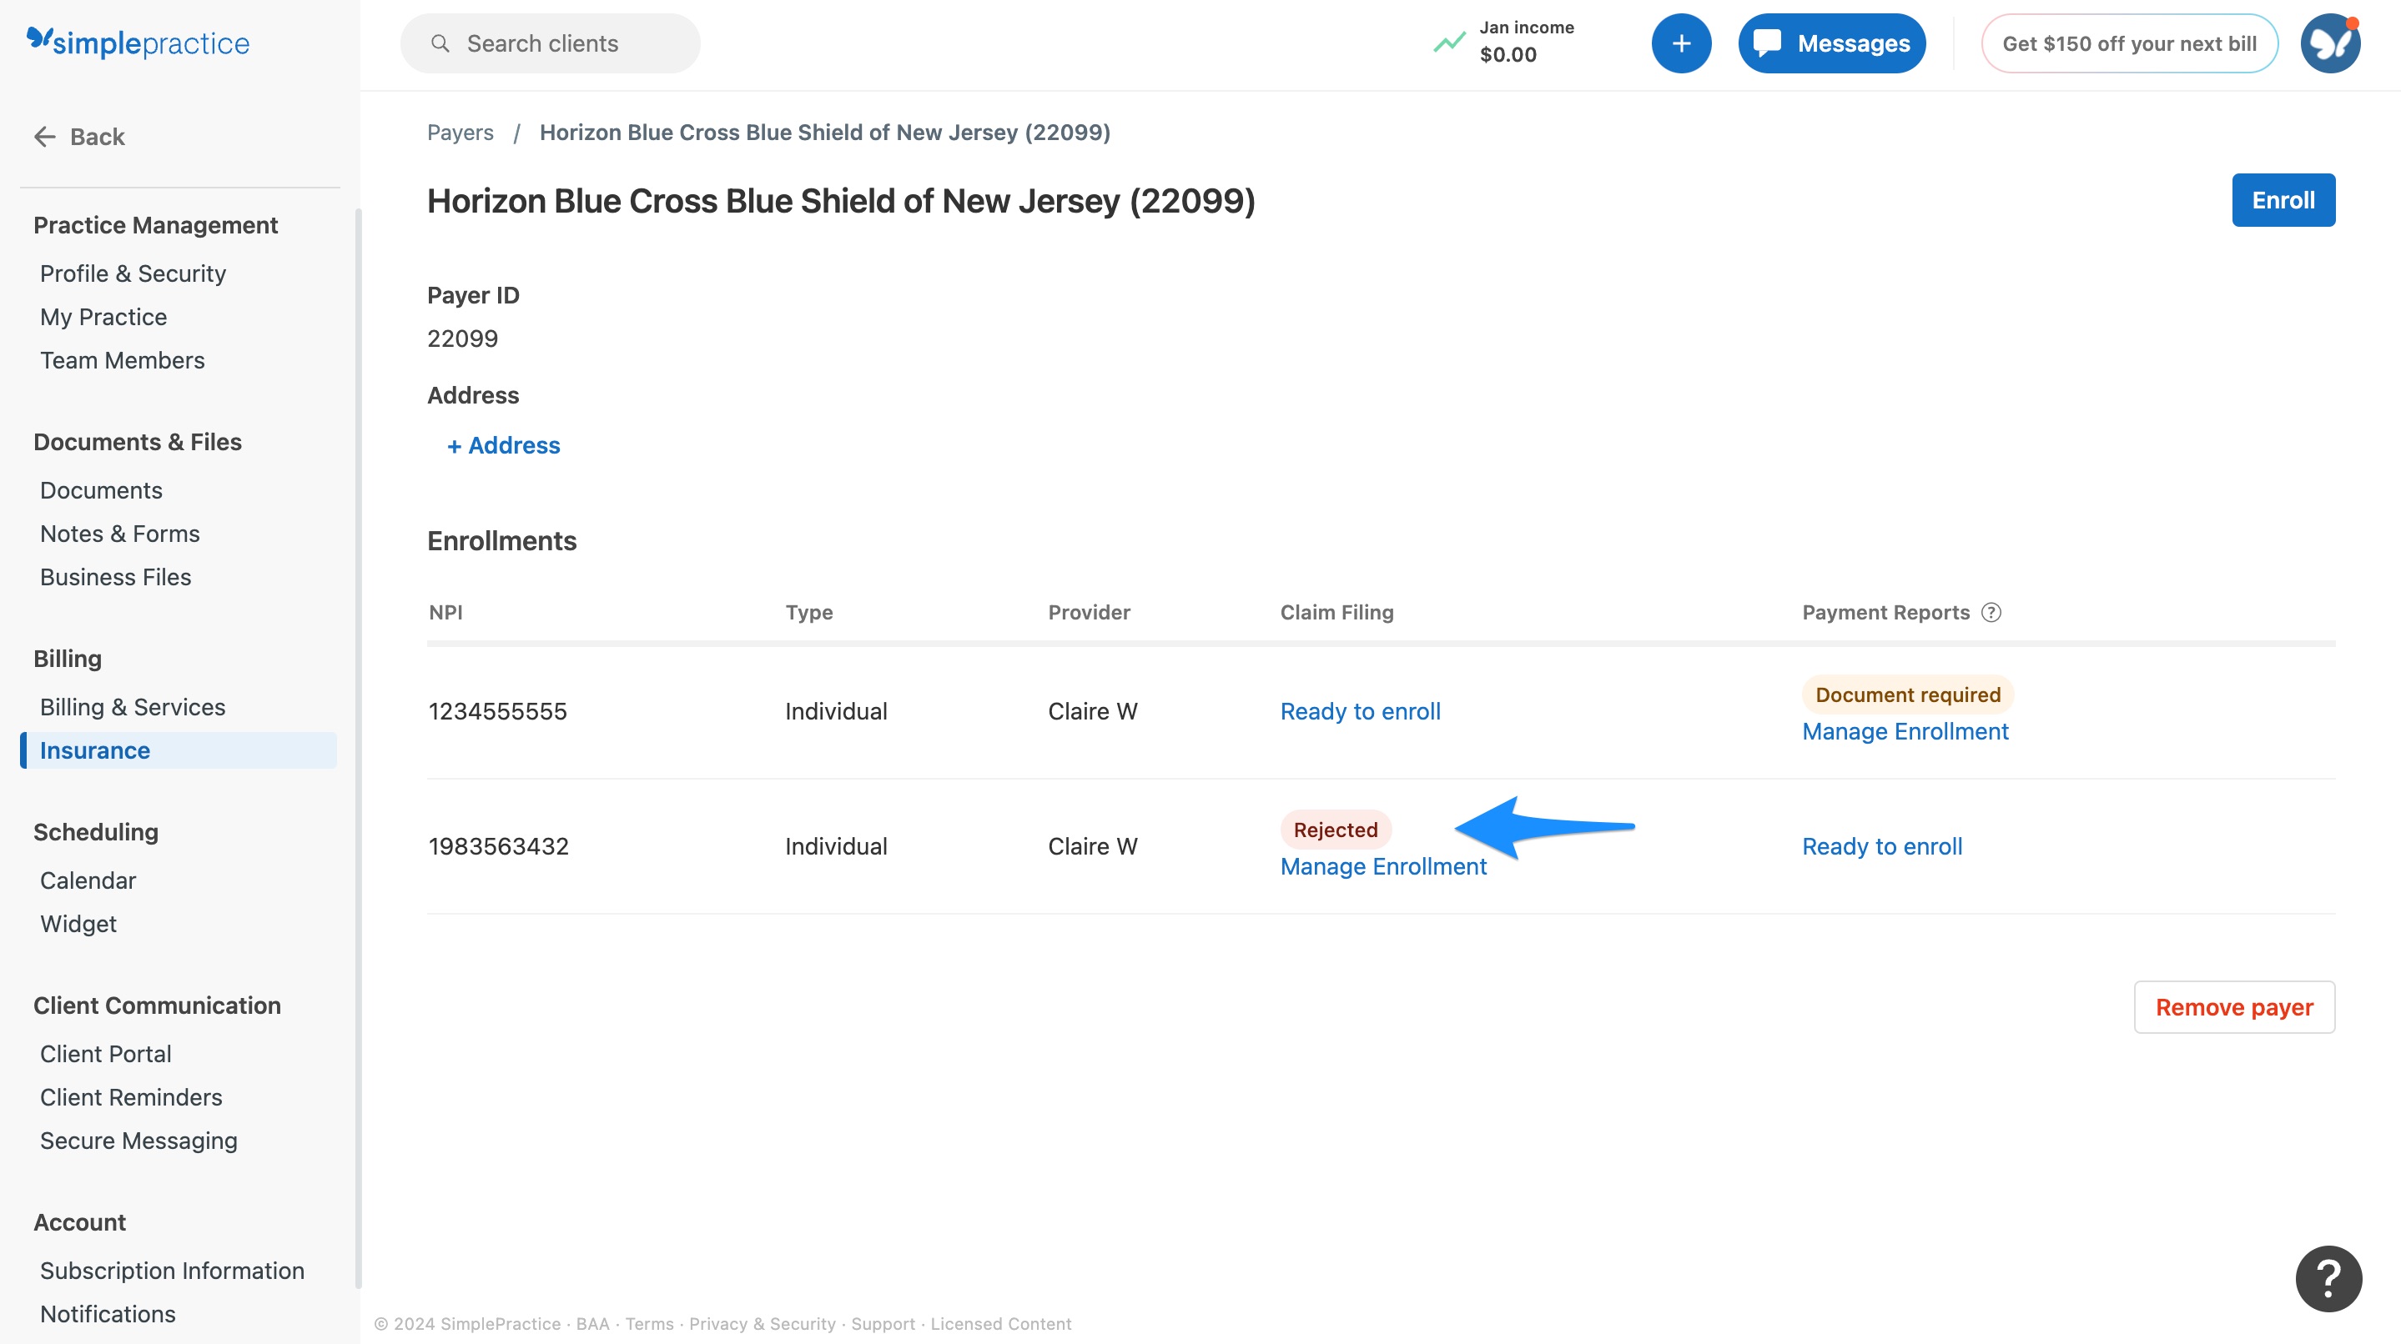Switch to Notes & Forms section
Screen dimensions: 2401x1344
pos(119,533)
